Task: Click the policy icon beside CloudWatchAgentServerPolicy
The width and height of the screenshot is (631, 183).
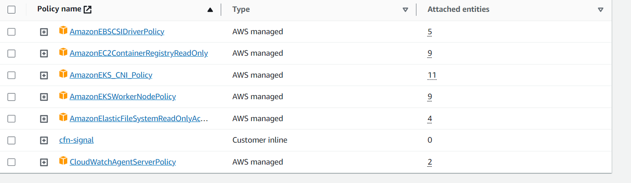Action: coord(63,161)
